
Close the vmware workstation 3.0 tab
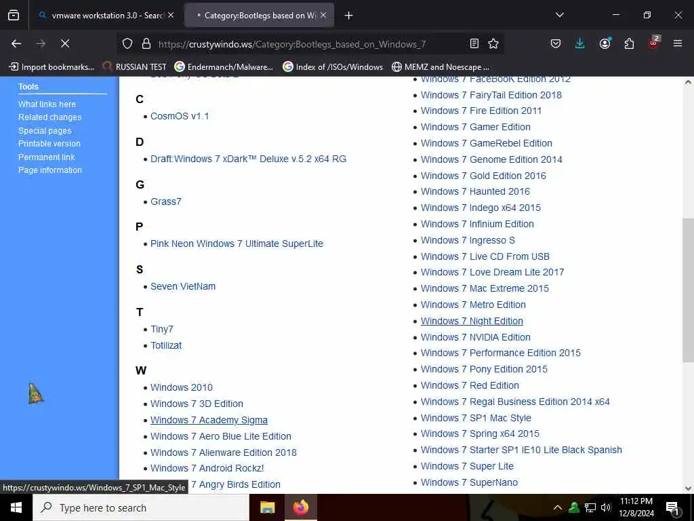pos(171,15)
